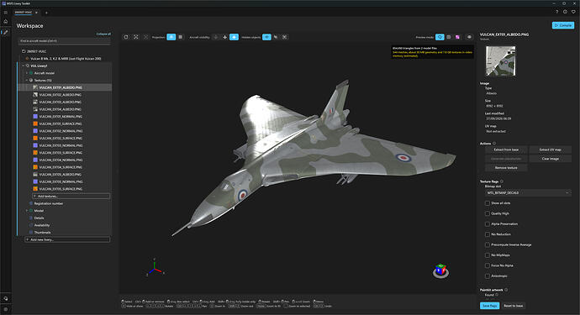580x315 pixels.
Task: Click the Save flags button
Action: 489,306
